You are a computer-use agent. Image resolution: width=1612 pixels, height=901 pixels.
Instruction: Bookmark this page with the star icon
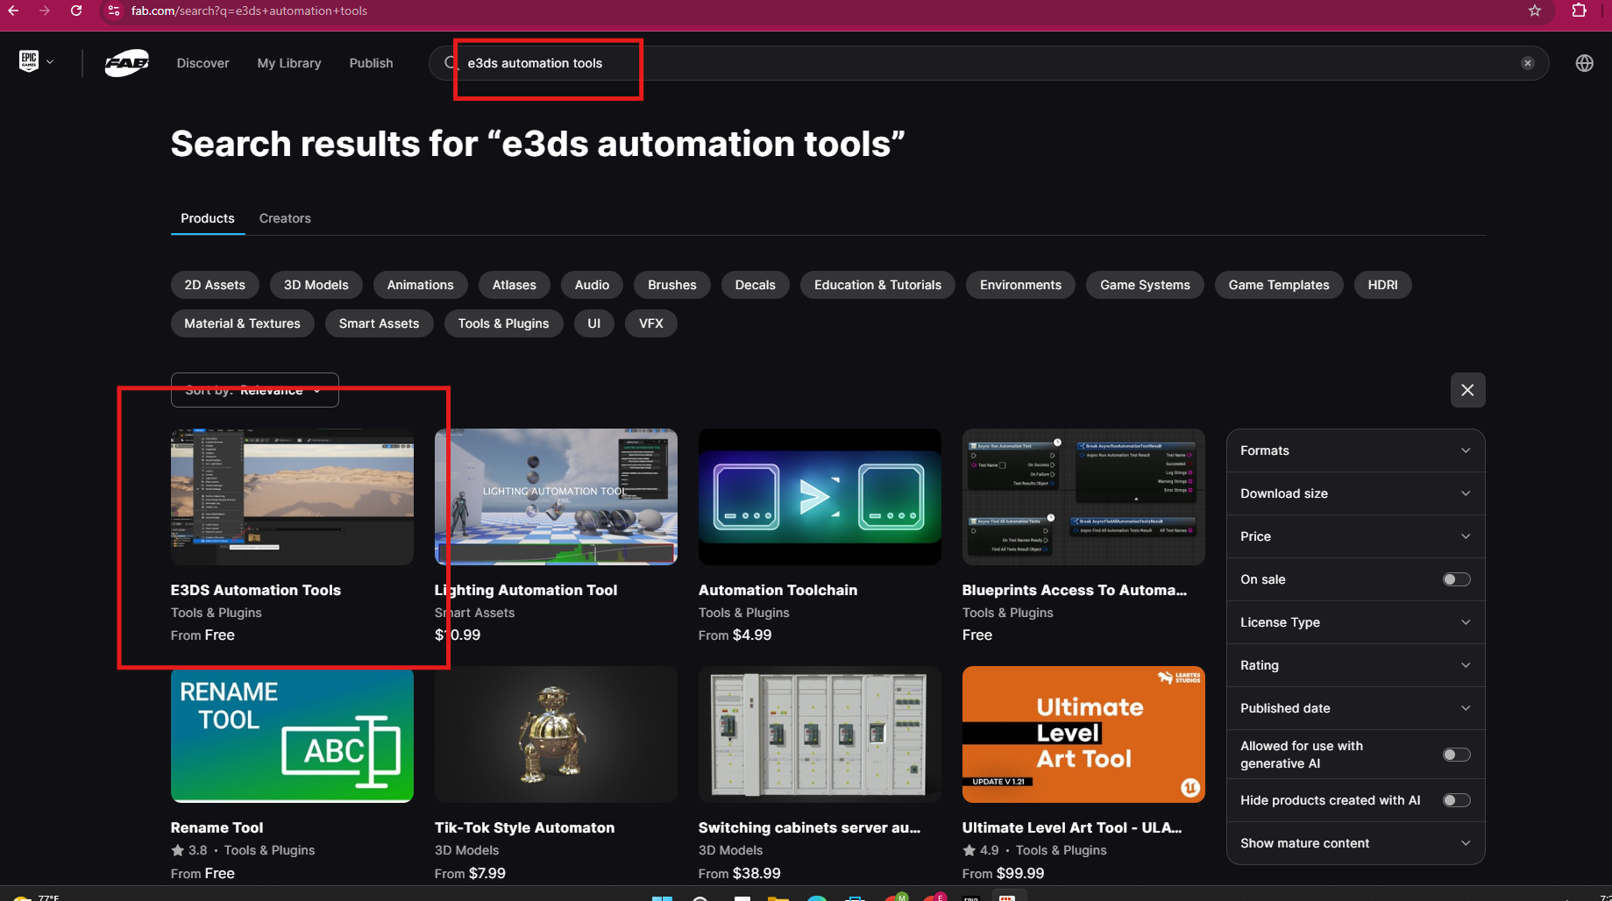tap(1534, 11)
